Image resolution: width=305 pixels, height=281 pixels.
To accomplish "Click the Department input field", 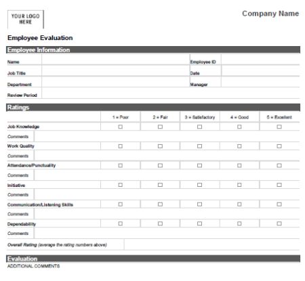I will point(116,82).
